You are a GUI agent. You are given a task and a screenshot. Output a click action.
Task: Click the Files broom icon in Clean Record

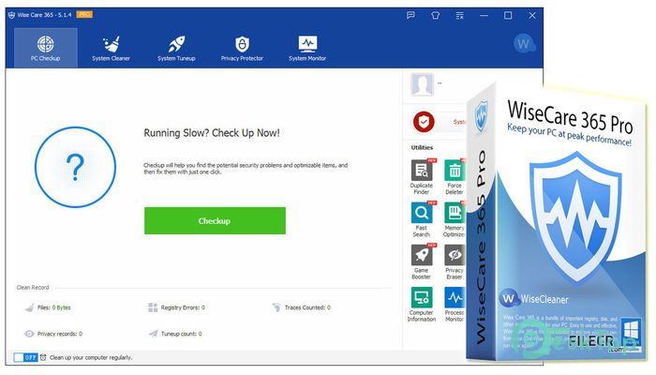[29, 307]
